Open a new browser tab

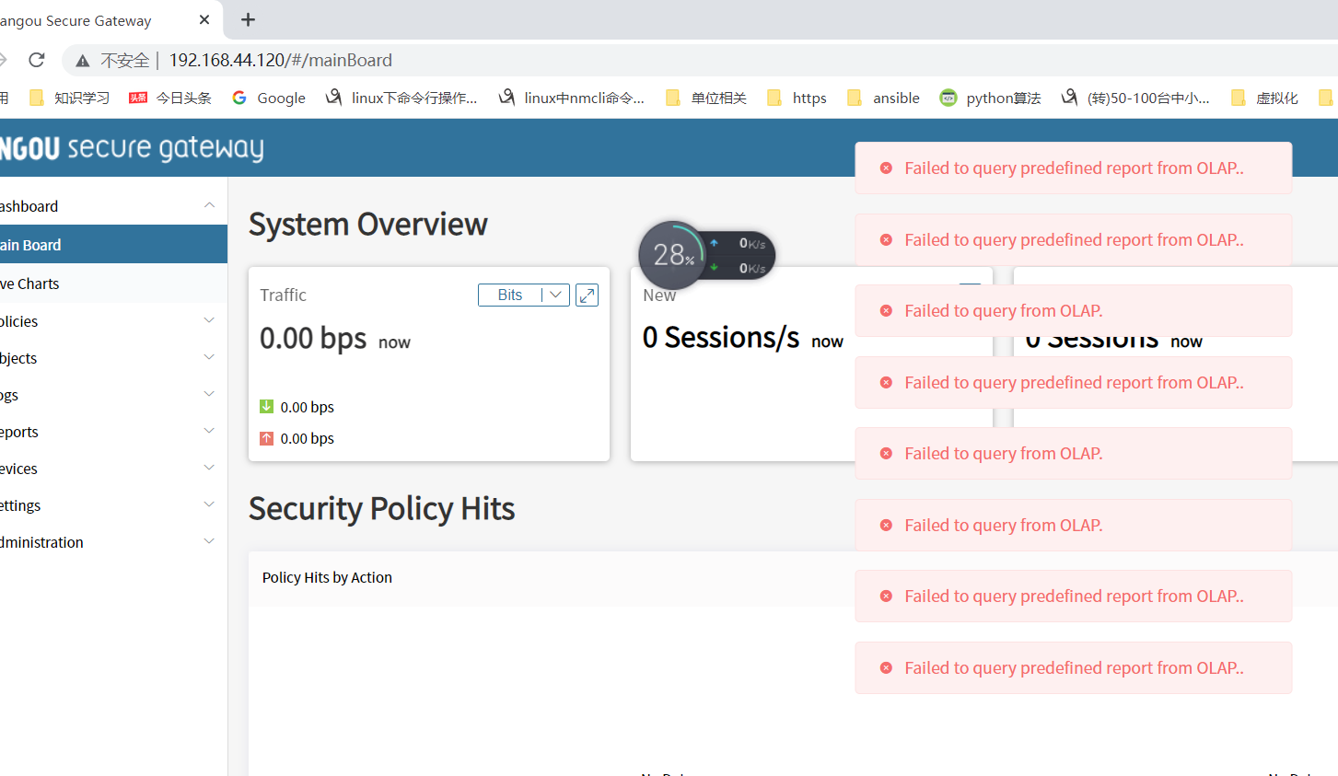point(248,19)
